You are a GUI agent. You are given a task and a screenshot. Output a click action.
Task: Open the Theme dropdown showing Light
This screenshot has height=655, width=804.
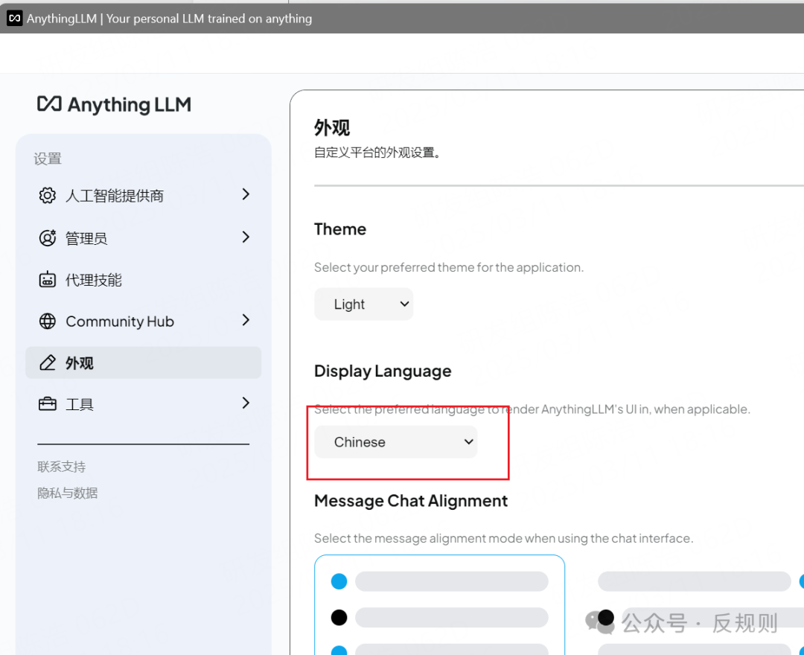363,304
